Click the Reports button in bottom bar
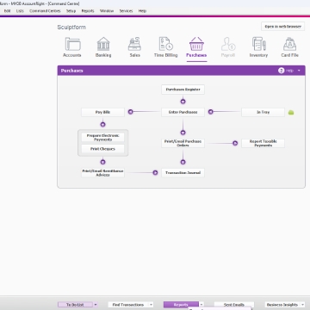Image resolution: width=310 pixels, height=310 pixels. (181, 305)
